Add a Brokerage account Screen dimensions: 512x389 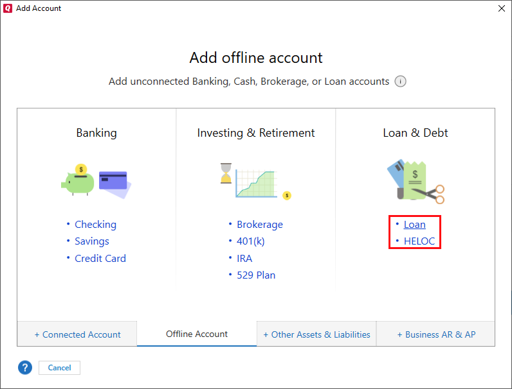tap(259, 225)
